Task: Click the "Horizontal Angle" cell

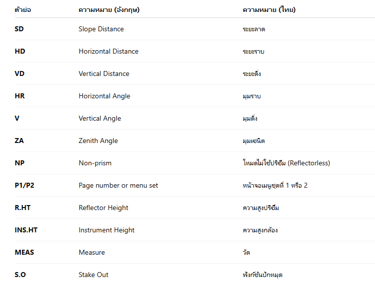Action: 104,96
